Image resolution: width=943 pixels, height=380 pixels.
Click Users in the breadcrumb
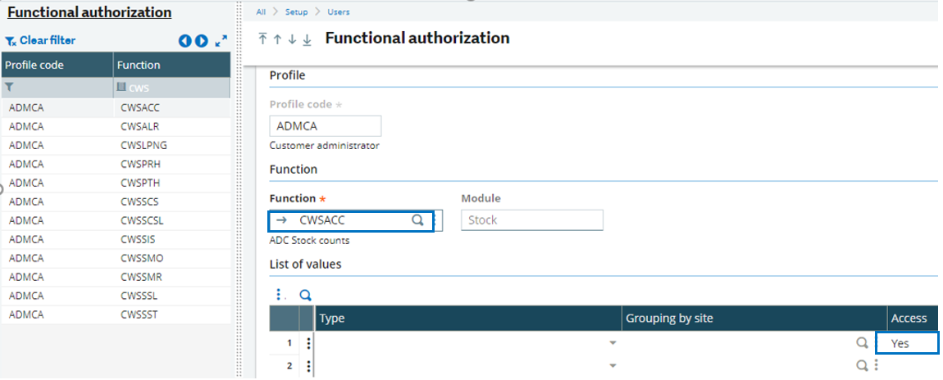click(x=338, y=12)
